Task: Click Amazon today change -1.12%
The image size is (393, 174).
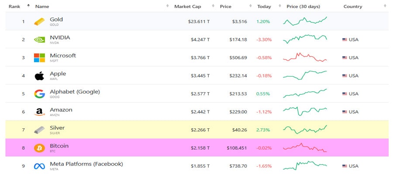Action: (x=264, y=112)
